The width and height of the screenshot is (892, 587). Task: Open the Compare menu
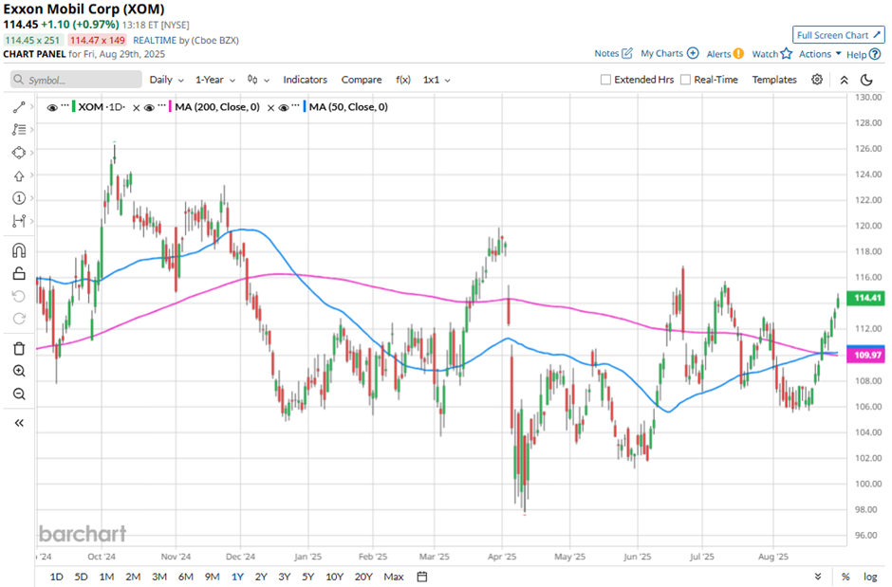pos(362,80)
